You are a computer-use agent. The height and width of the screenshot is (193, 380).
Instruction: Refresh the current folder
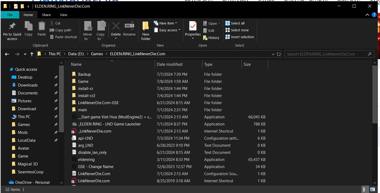279,54
